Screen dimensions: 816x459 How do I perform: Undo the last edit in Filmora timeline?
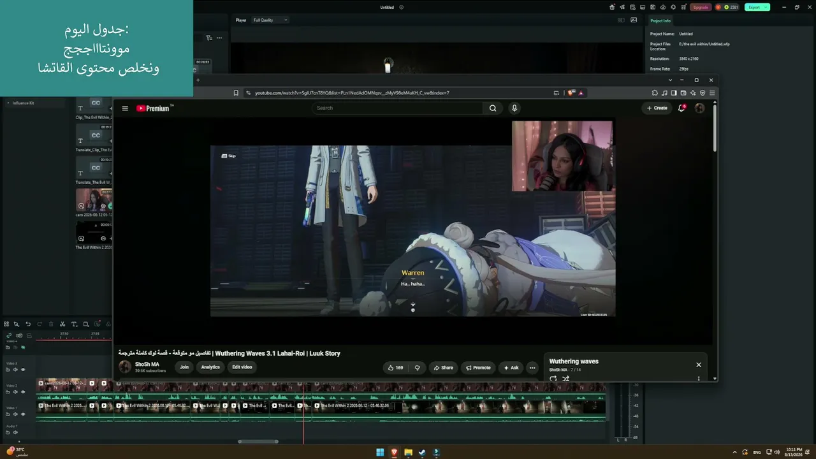point(28,324)
